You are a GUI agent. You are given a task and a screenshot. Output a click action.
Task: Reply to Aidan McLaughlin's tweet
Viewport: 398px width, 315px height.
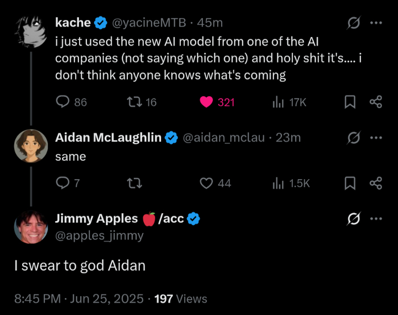pyautogui.click(x=63, y=183)
